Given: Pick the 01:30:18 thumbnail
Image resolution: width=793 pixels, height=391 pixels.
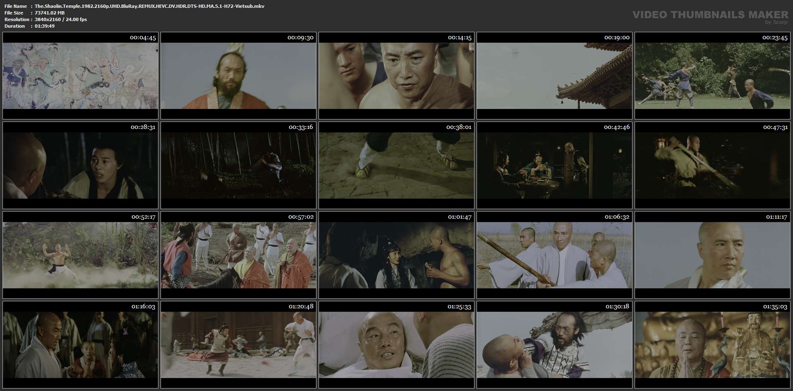Looking at the screenshot, I should click(554, 345).
